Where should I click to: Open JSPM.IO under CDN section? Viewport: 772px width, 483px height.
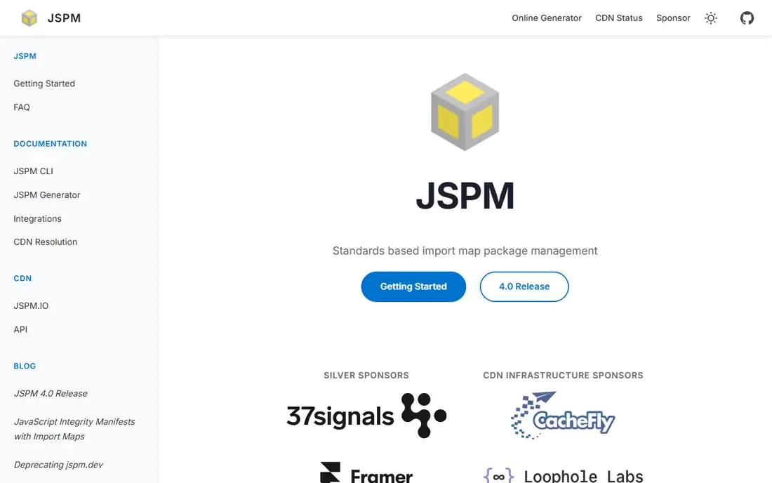[31, 306]
